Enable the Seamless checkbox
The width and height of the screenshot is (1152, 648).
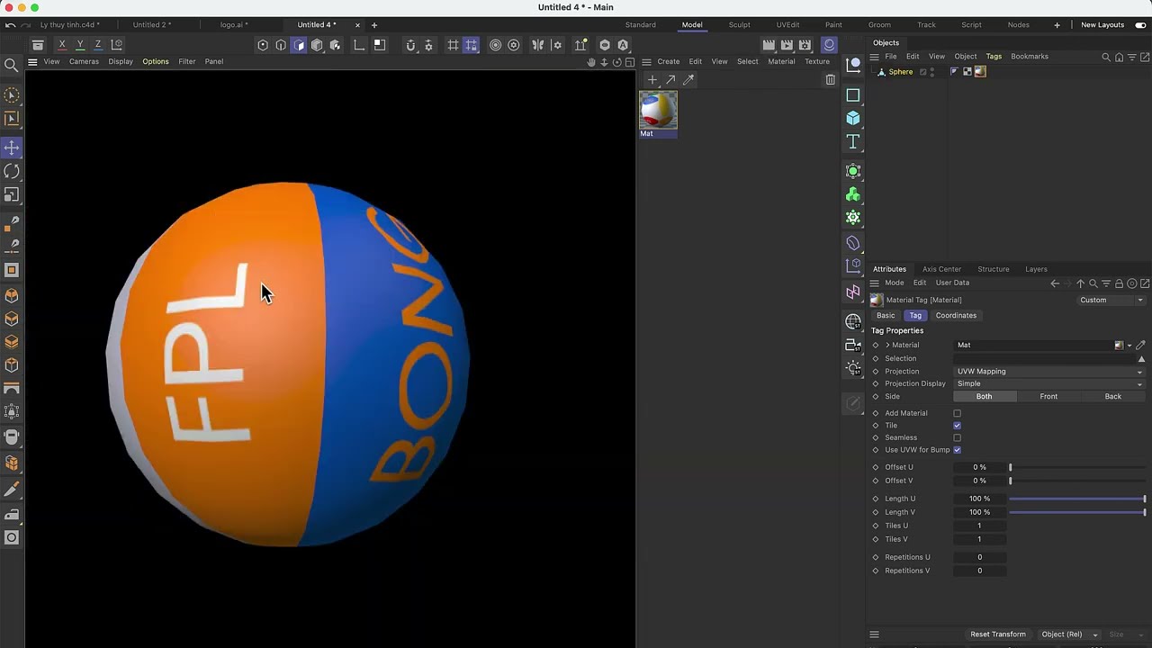pos(957,438)
